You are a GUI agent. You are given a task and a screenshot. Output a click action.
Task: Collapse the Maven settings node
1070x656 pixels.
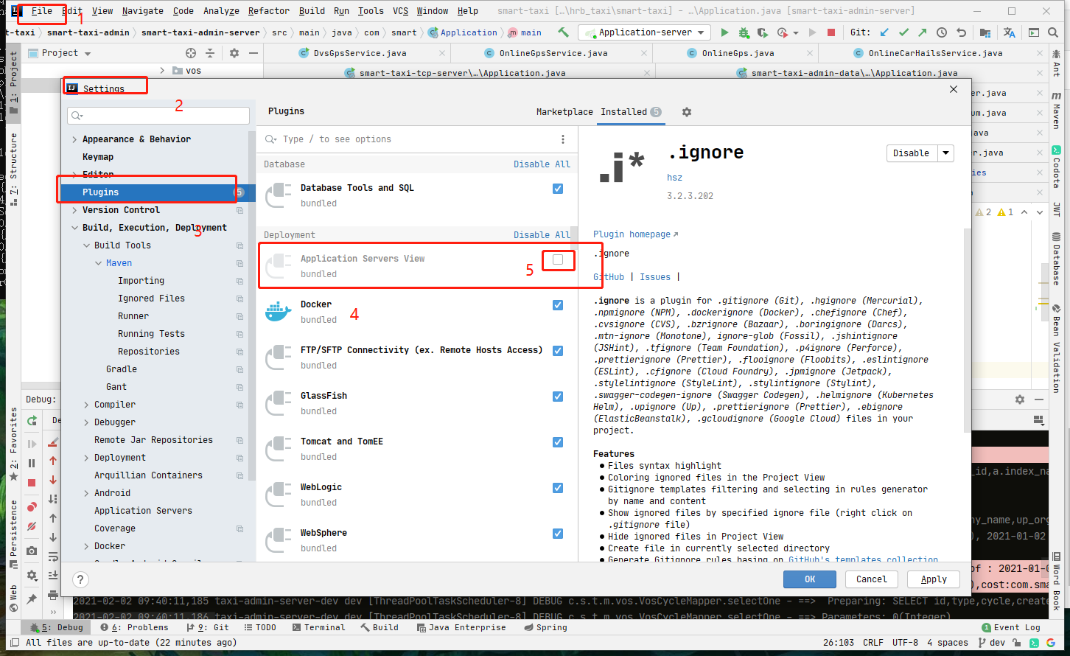click(98, 263)
